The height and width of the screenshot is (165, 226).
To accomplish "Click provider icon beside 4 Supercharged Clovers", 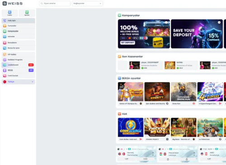I will pos(220,104).
